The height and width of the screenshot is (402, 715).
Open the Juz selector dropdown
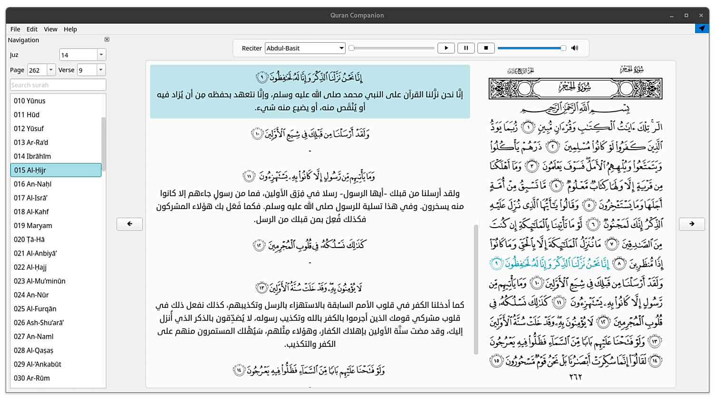(100, 55)
